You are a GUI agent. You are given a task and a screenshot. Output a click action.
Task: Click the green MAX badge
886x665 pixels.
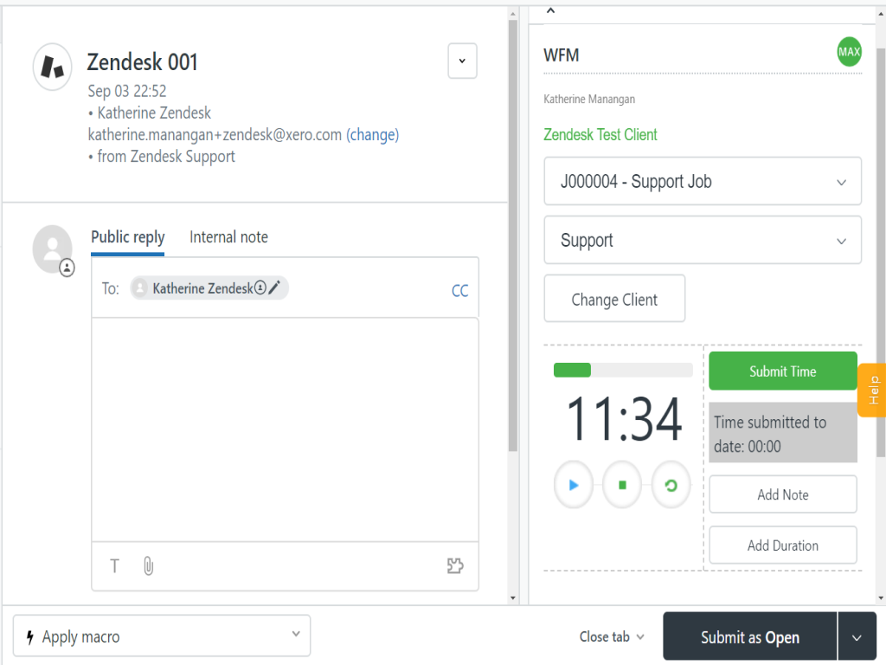[849, 52]
